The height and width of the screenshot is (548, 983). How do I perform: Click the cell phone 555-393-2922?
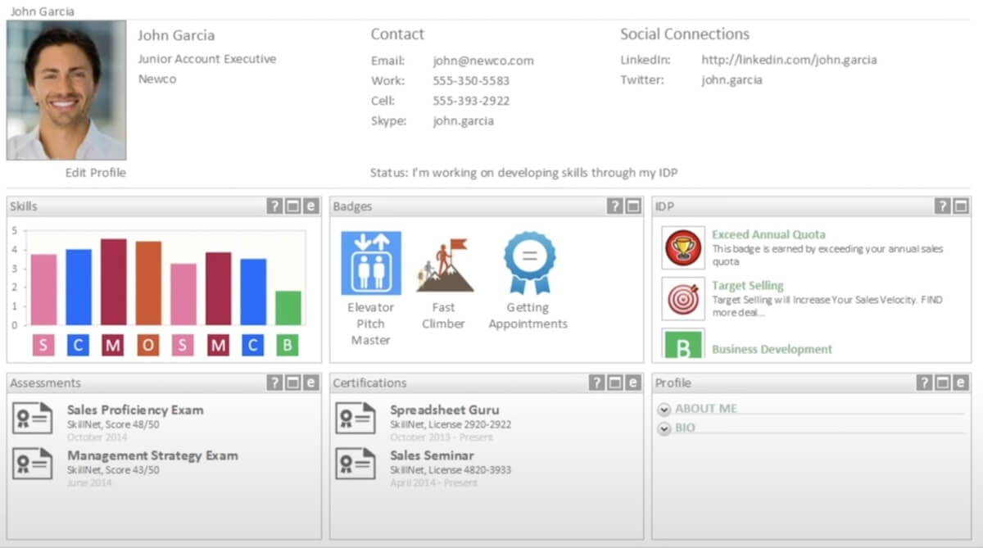[x=471, y=101]
